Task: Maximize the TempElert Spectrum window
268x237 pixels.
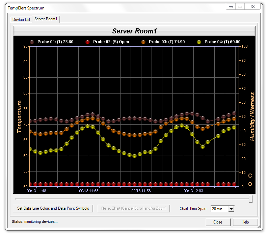Action: [x=240, y=7]
